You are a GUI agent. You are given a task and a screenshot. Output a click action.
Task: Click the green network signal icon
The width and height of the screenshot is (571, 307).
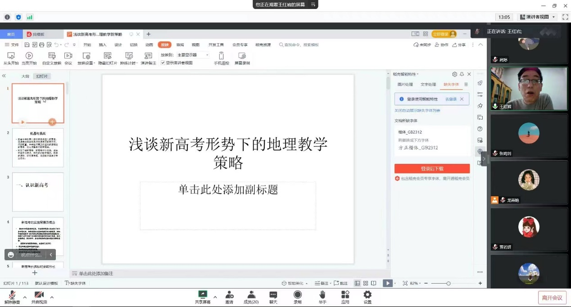pos(30,17)
